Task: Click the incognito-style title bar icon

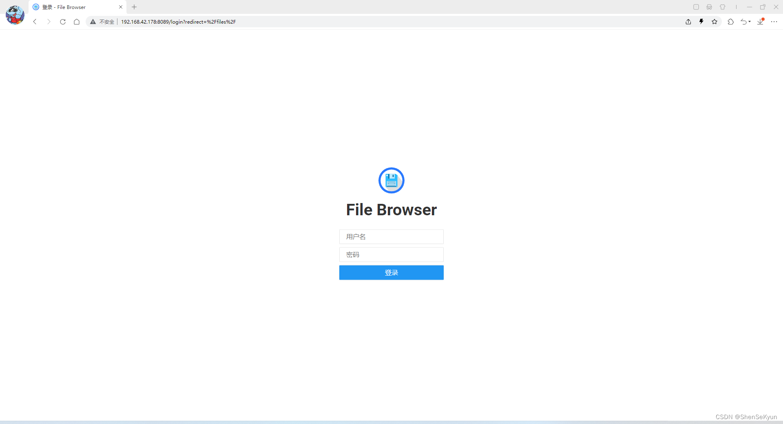Action: [x=709, y=7]
